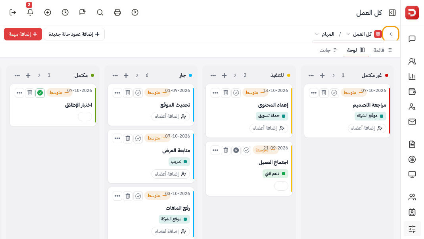
Task: Open the history clock icon
Action: [65, 12]
